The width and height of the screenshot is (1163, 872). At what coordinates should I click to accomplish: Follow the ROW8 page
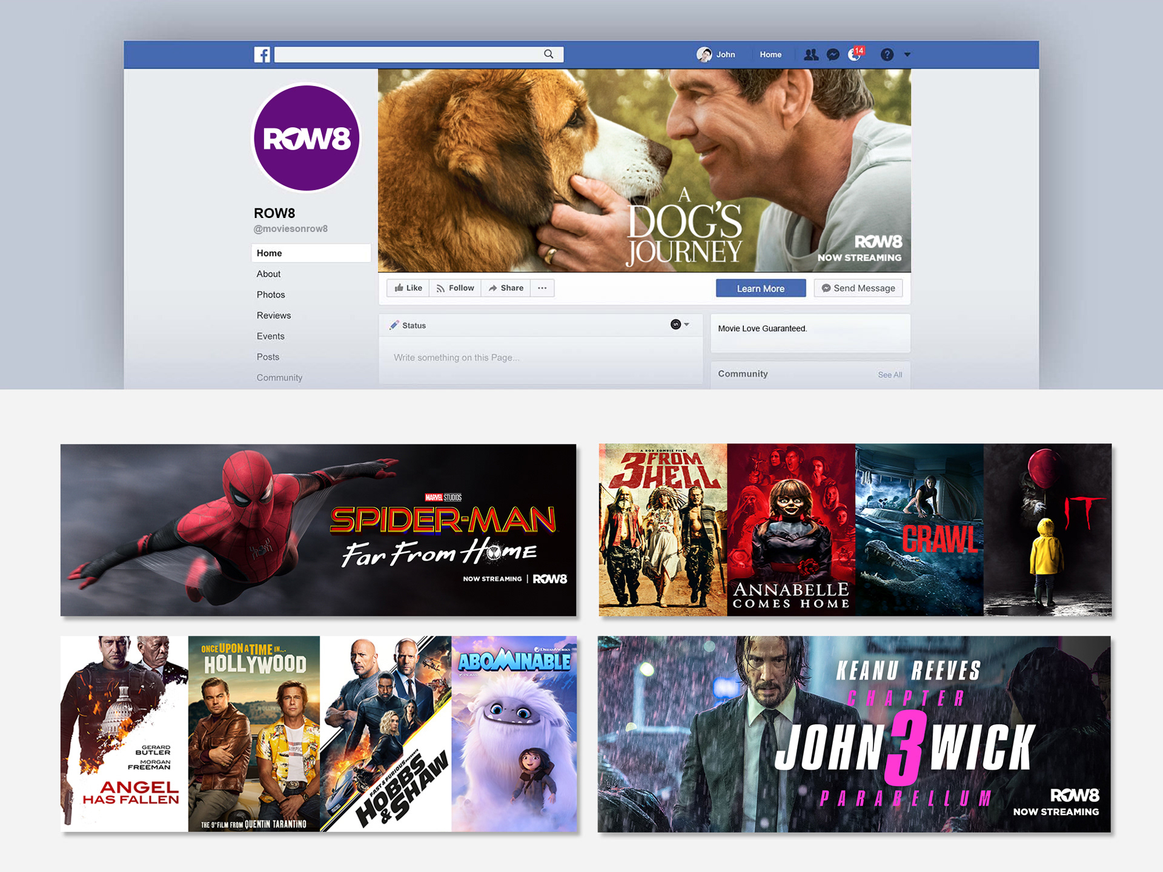[456, 288]
